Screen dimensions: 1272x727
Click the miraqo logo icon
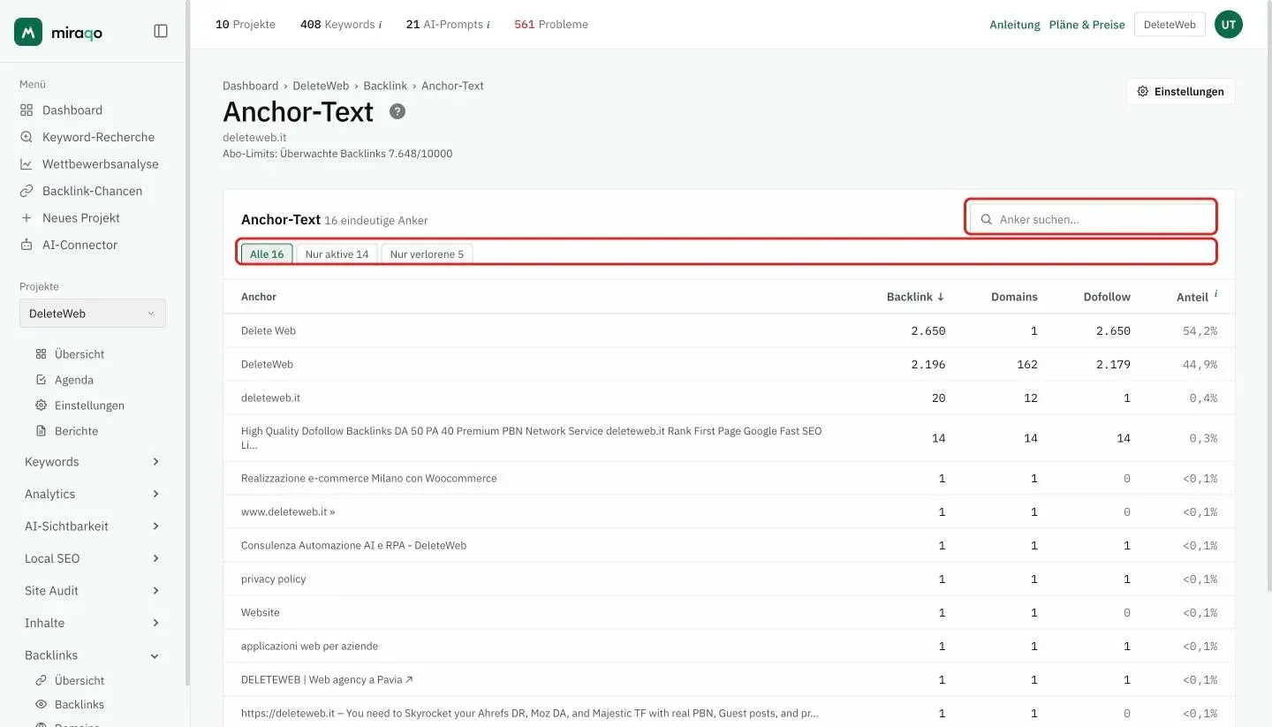click(x=28, y=32)
